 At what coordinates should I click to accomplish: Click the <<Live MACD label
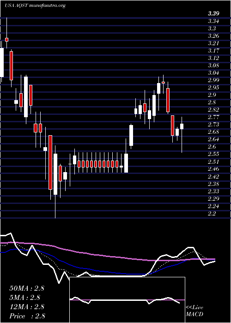pos(195,311)
